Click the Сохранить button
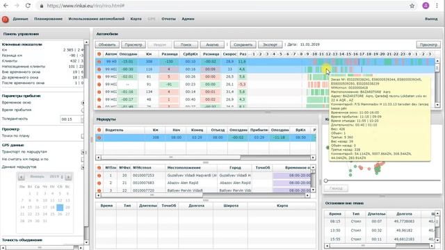 pos(243,44)
